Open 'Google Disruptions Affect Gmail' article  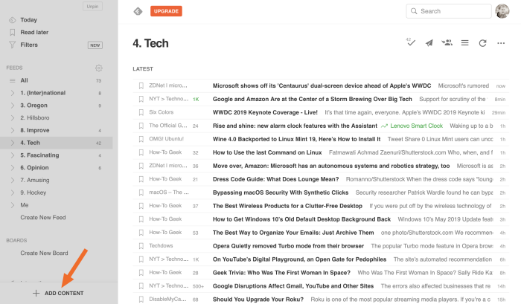click(293, 285)
